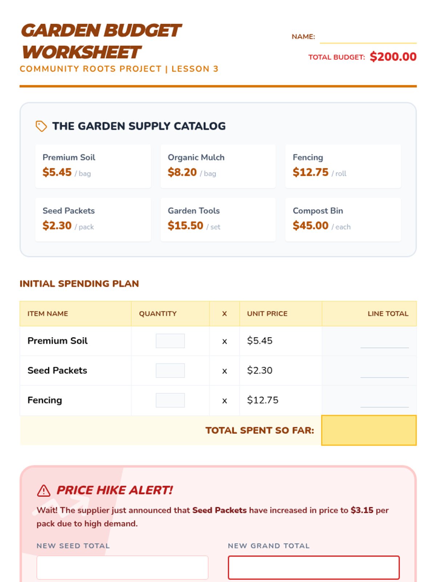The width and height of the screenshot is (436, 582).
Task: Select the Premium Soil catalog card
Action: point(93,166)
